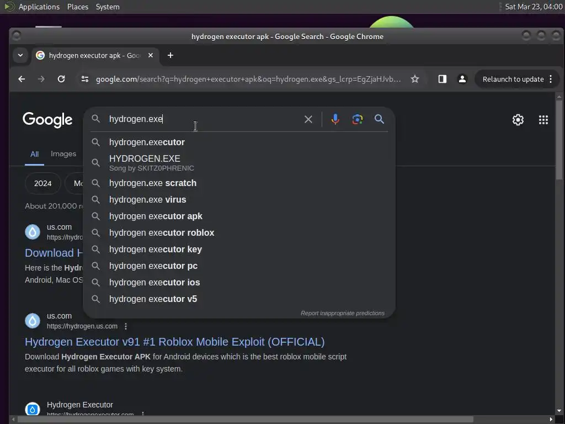Click the vertical scrollbar thumb

[559, 140]
